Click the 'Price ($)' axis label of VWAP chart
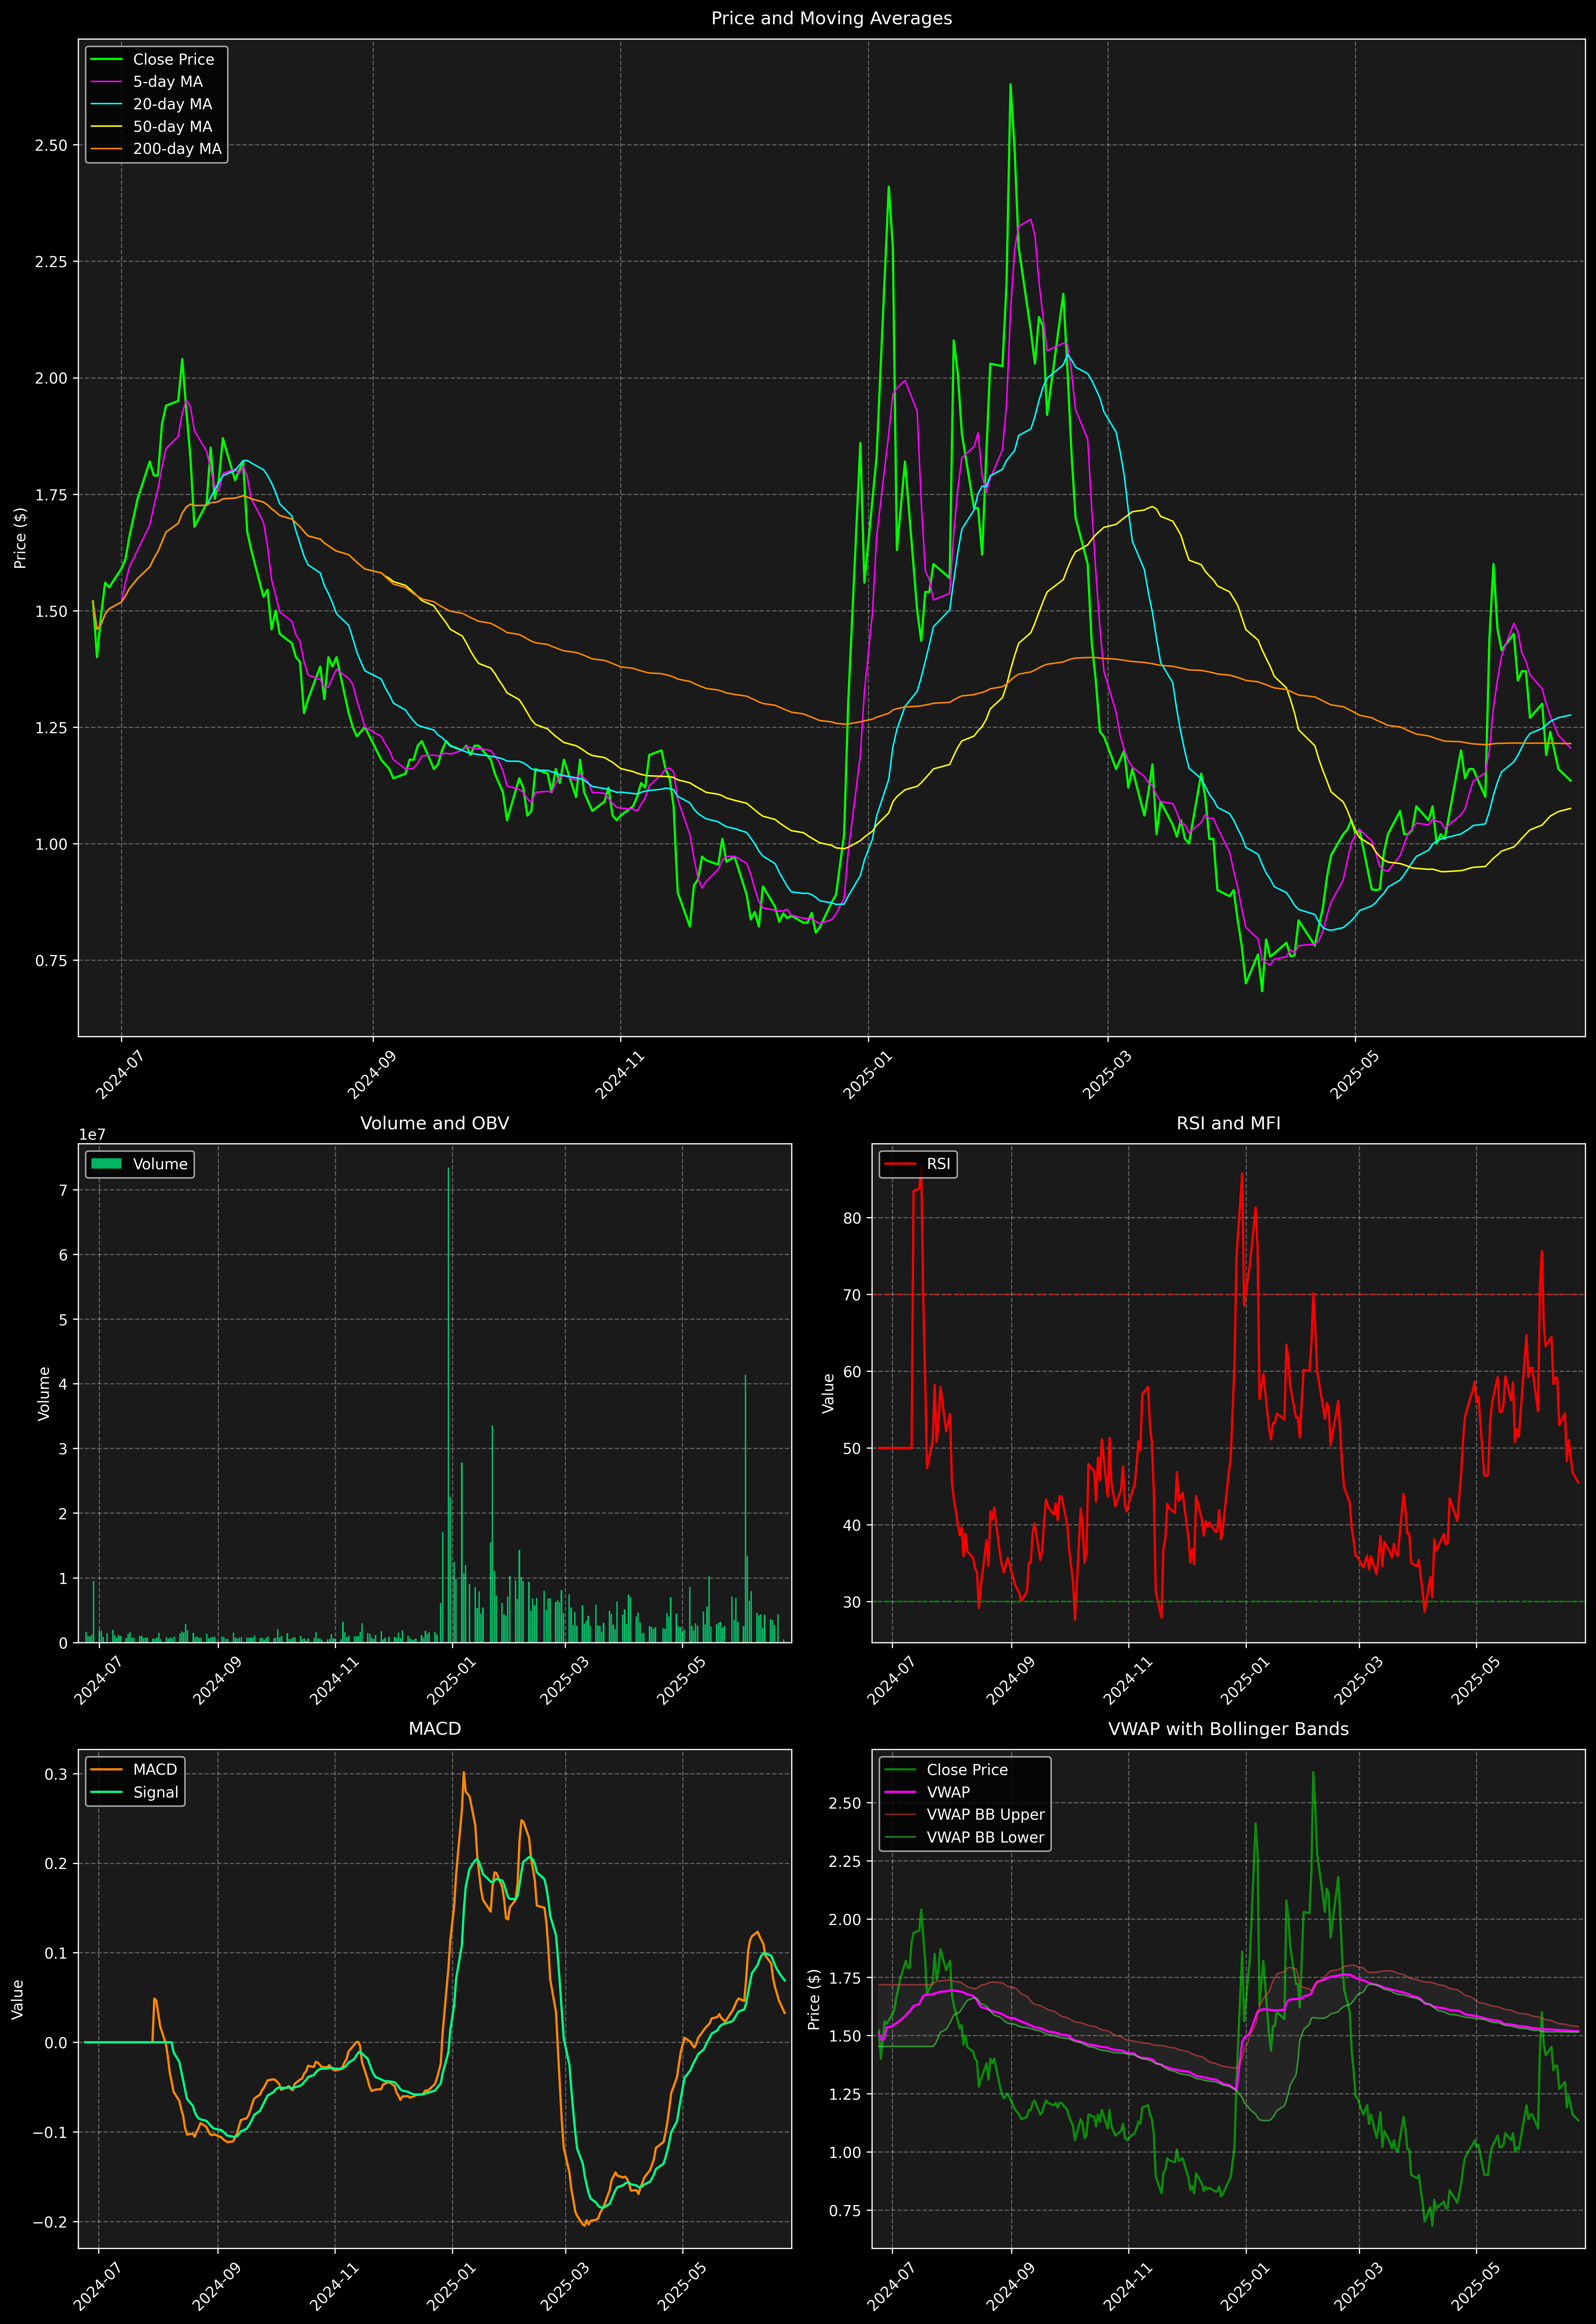Viewport: 1596px width, 2324px height. (814, 1999)
